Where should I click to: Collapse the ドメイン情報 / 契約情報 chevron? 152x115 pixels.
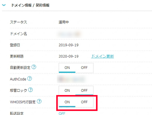(4, 5)
